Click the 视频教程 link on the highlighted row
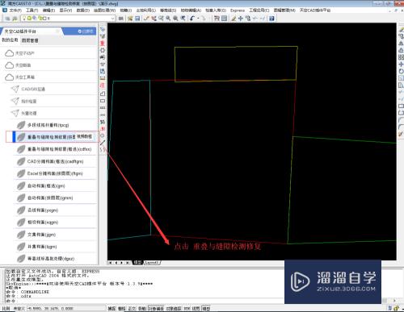The image size is (404, 312). click(84, 136)
